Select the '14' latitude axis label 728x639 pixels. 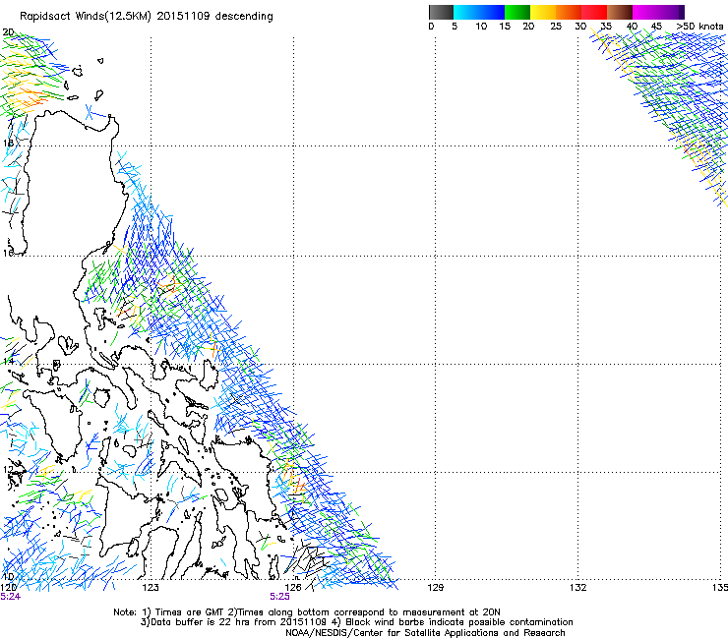(8, 361)
